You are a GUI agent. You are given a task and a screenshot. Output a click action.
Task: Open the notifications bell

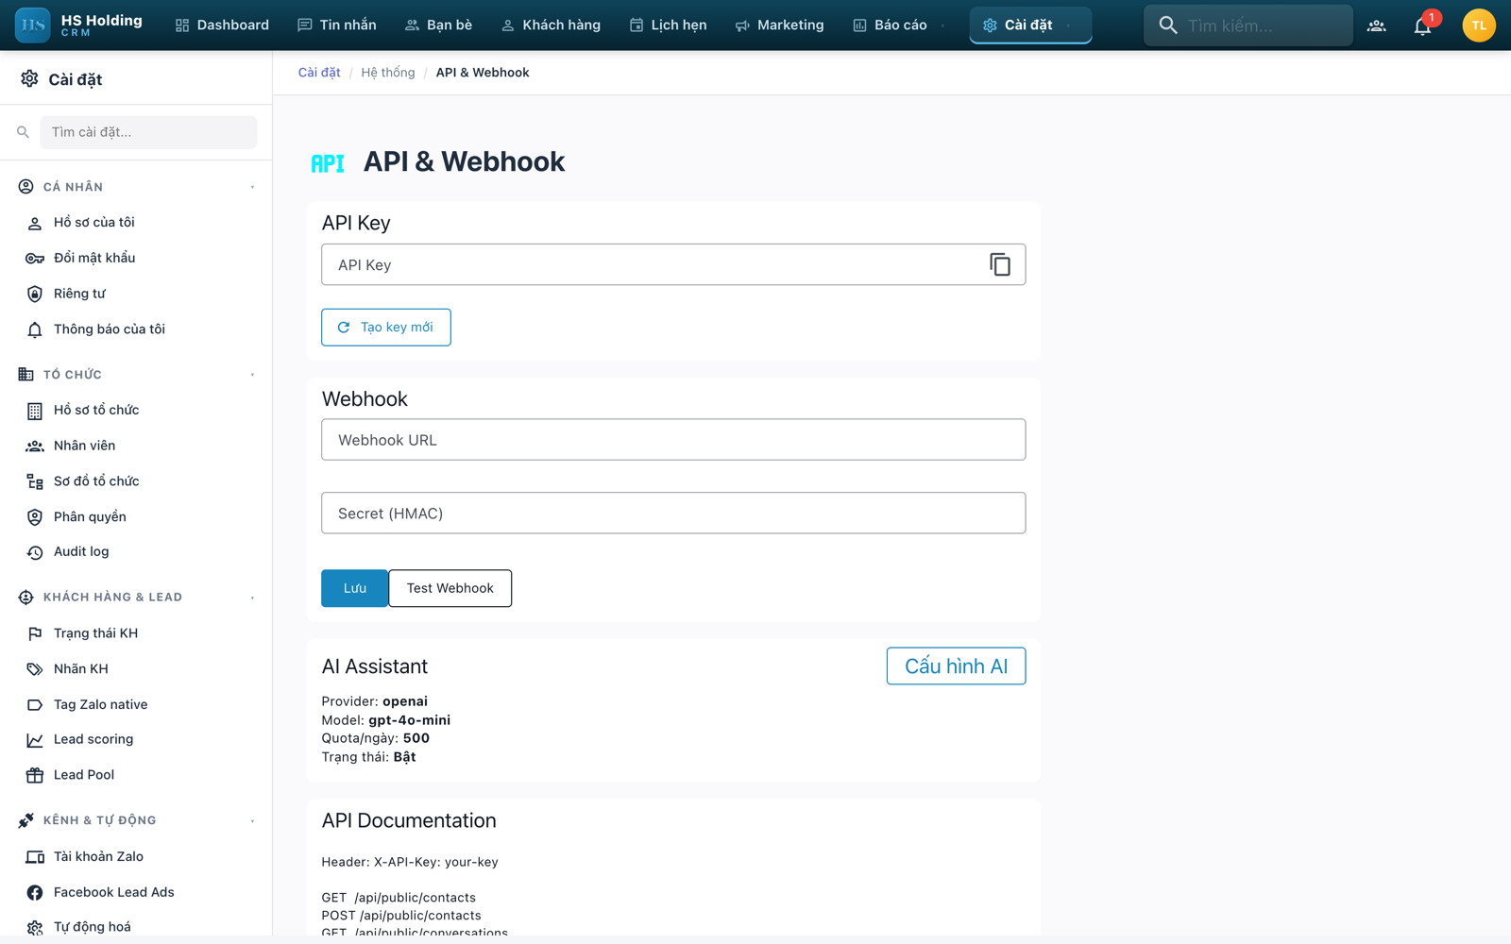[x=1422, y=25]
